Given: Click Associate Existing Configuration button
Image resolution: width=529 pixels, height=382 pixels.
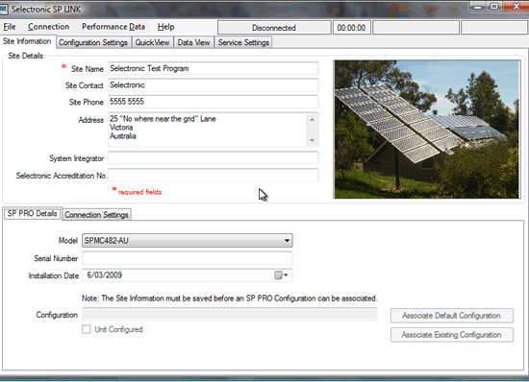Looking at the screenshot, I should click(x=452, y=335).
